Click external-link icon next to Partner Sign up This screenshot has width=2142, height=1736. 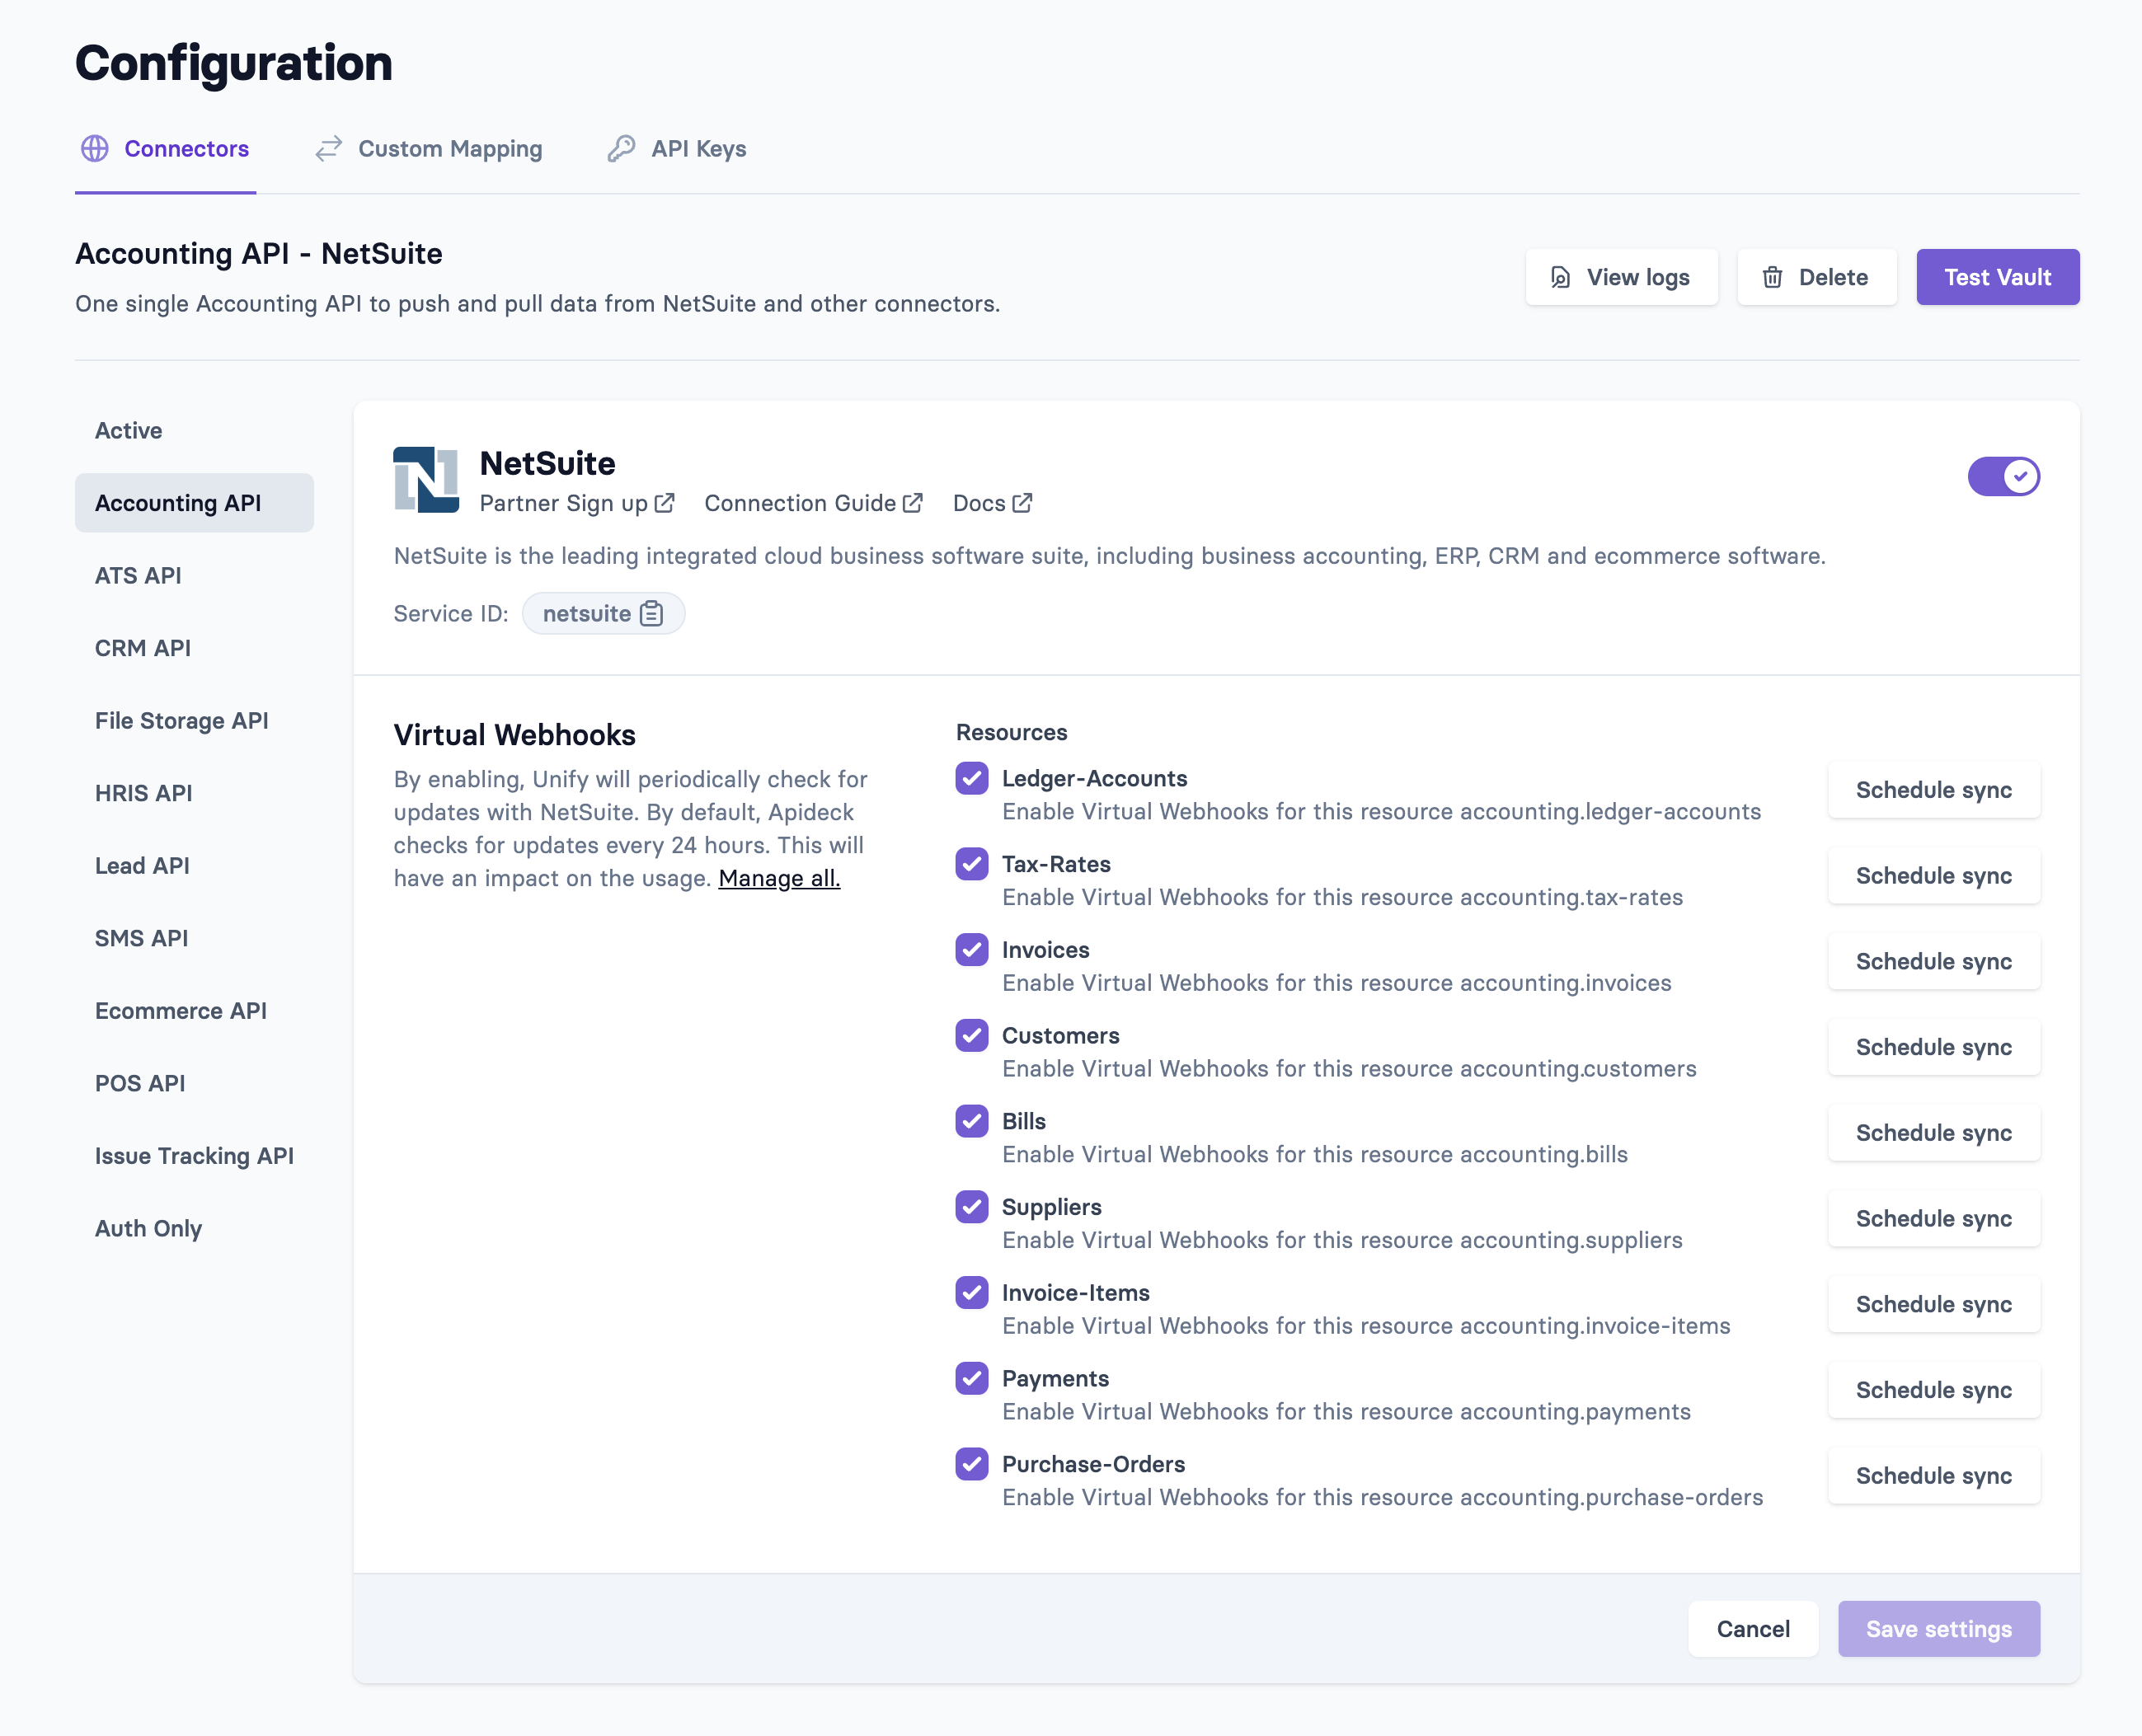664,503
